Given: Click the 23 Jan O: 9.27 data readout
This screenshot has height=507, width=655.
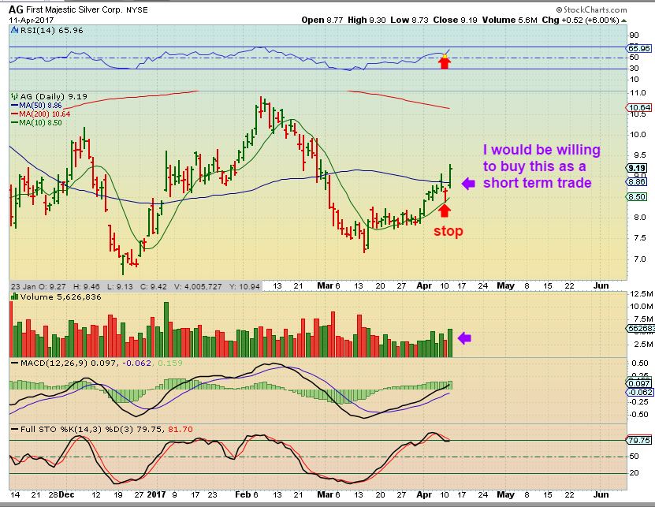Looking at the screenshot, I should pyautogui.click(x=39, y=286).
